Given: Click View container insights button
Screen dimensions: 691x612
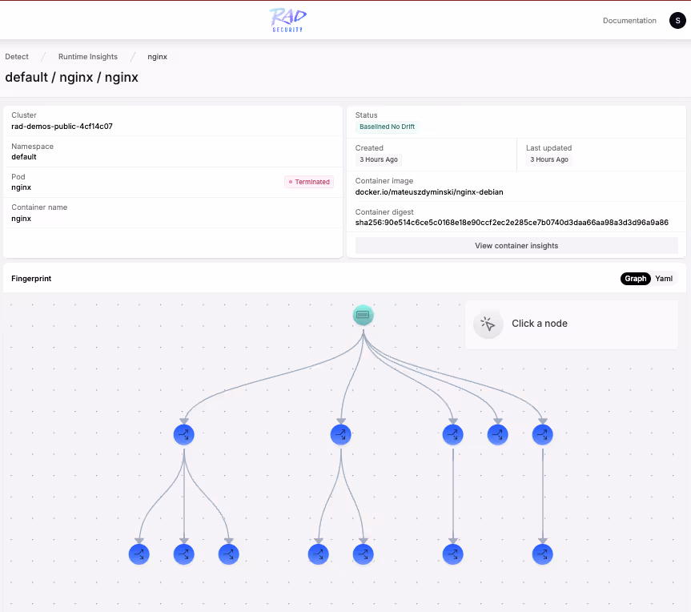Looking at the screenshot, I should point(516,246).
